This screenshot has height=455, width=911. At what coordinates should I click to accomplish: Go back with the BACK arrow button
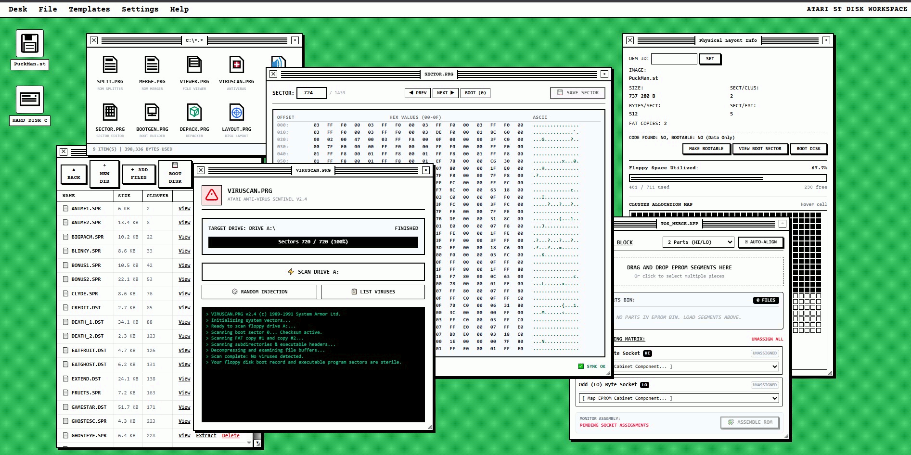pos(74,174)
